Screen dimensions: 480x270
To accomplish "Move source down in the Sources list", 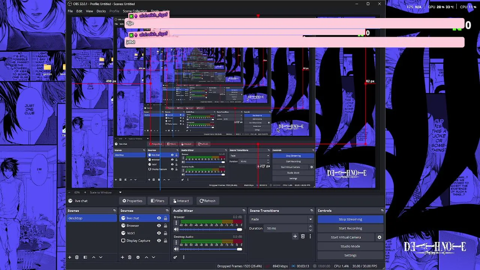I will click(153, 257).
